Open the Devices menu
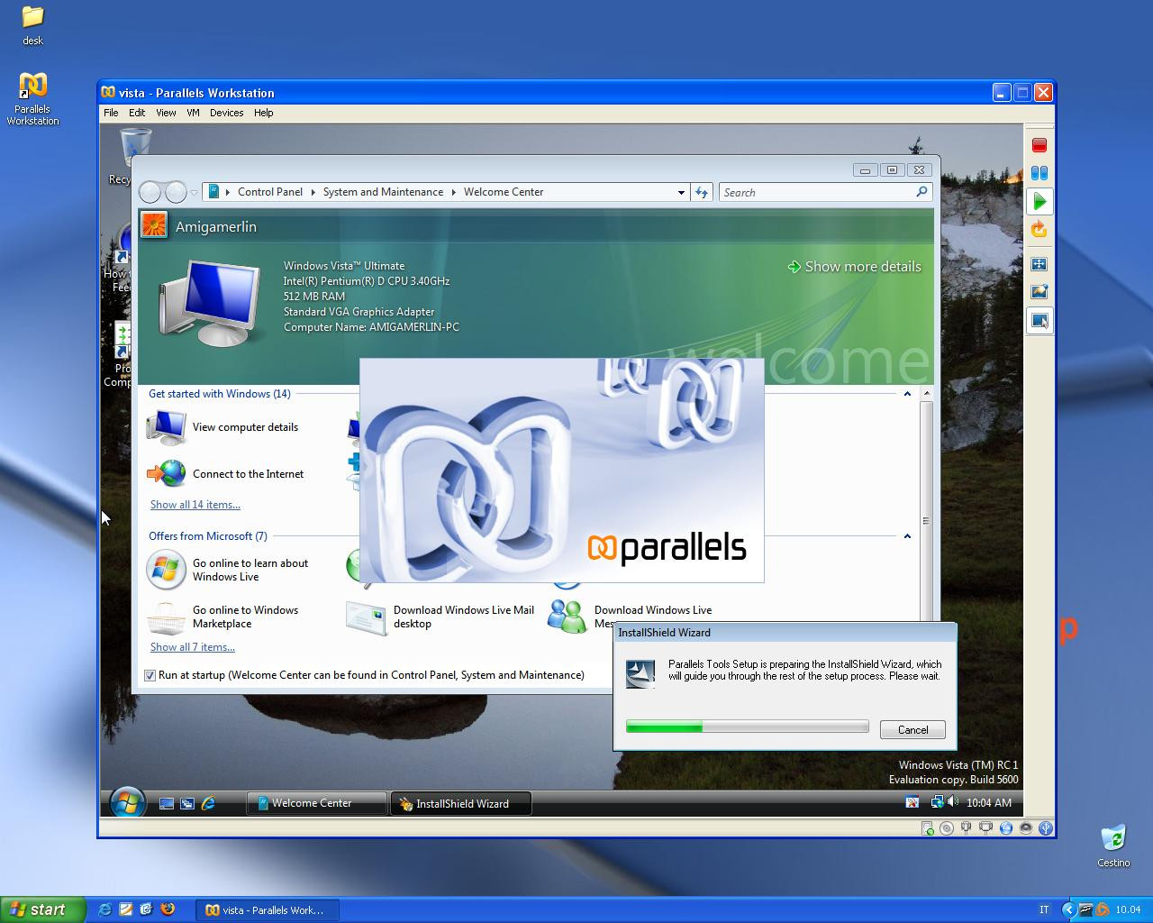This screenshot has height=923, width=1153. [226, 113]
